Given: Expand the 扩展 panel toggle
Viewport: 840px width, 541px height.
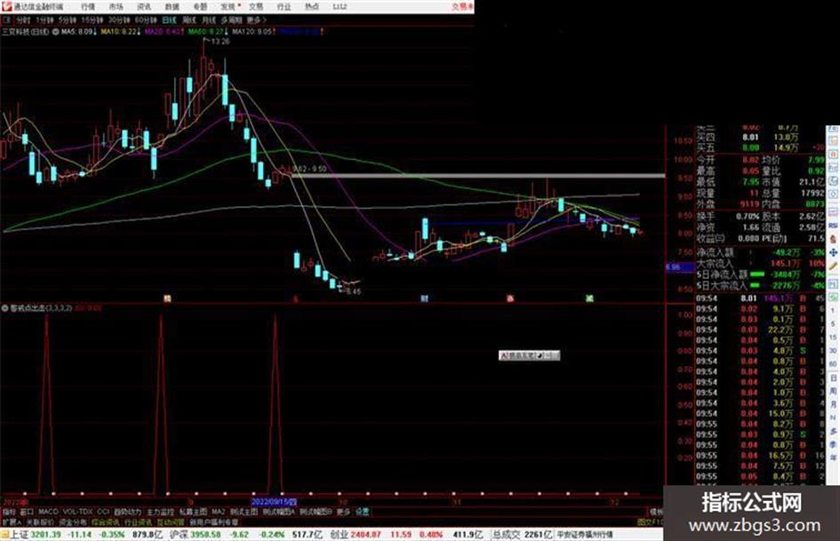Looking at the screenshot, I should [12, 521].
